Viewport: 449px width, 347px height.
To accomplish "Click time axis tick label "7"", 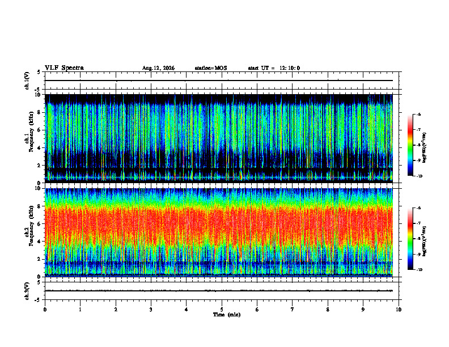I will point(293,310).
